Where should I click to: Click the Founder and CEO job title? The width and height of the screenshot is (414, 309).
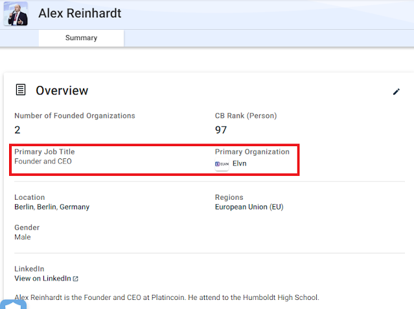(43, 161)
